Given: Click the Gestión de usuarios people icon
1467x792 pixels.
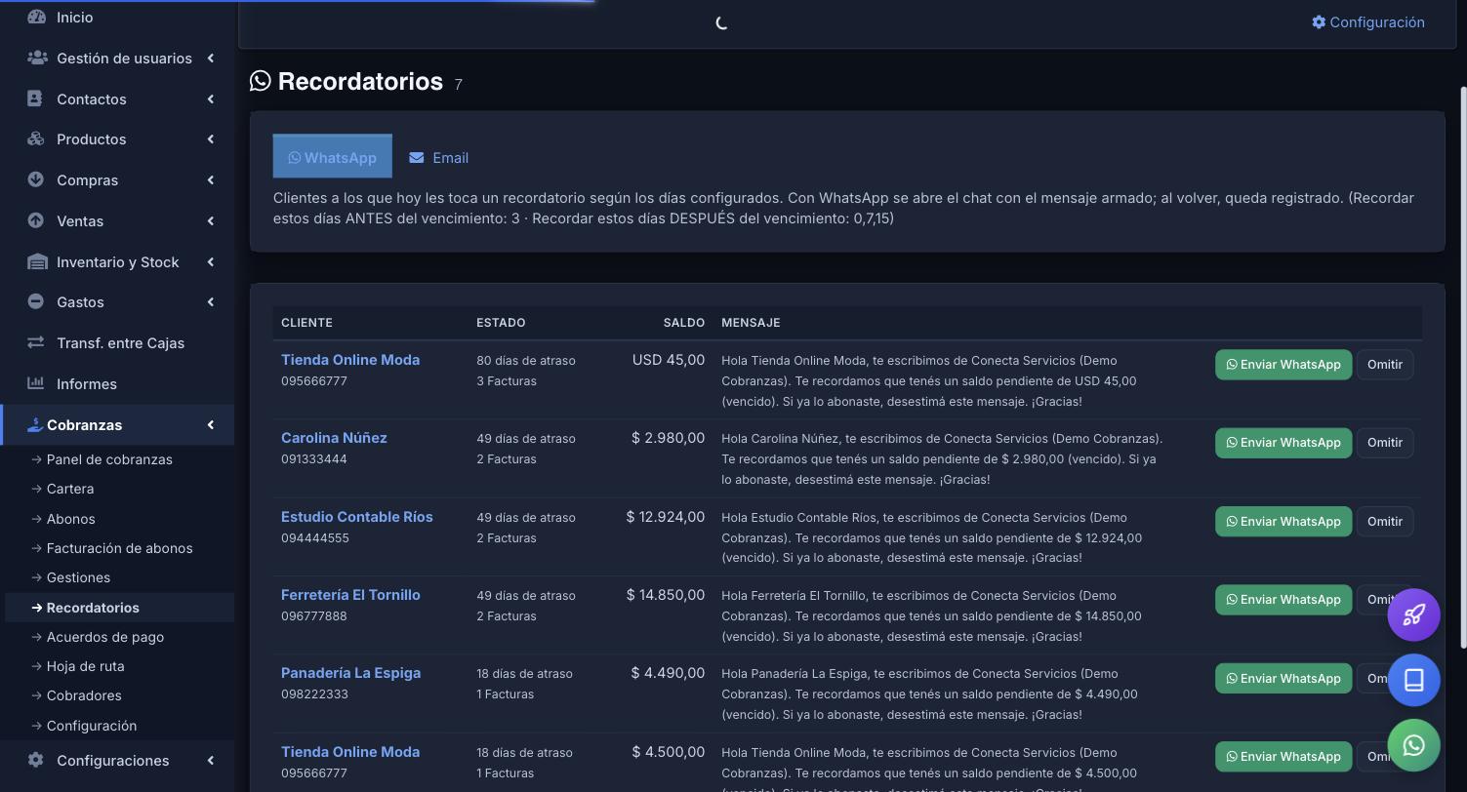Looking at the screenshot, I should [x=37, y=58].
